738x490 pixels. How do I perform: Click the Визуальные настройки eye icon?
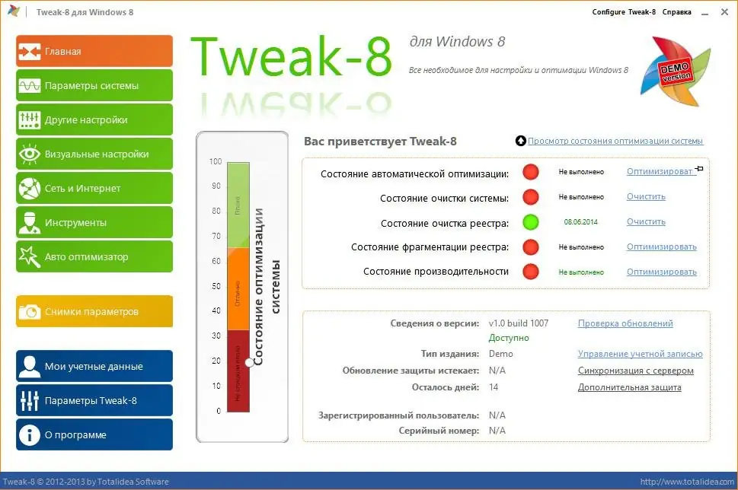[x=29, y=154]
